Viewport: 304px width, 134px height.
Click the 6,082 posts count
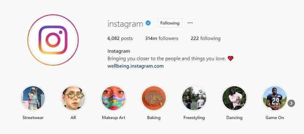coord(120,38)
